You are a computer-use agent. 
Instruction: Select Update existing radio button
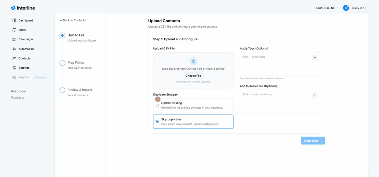157,105
